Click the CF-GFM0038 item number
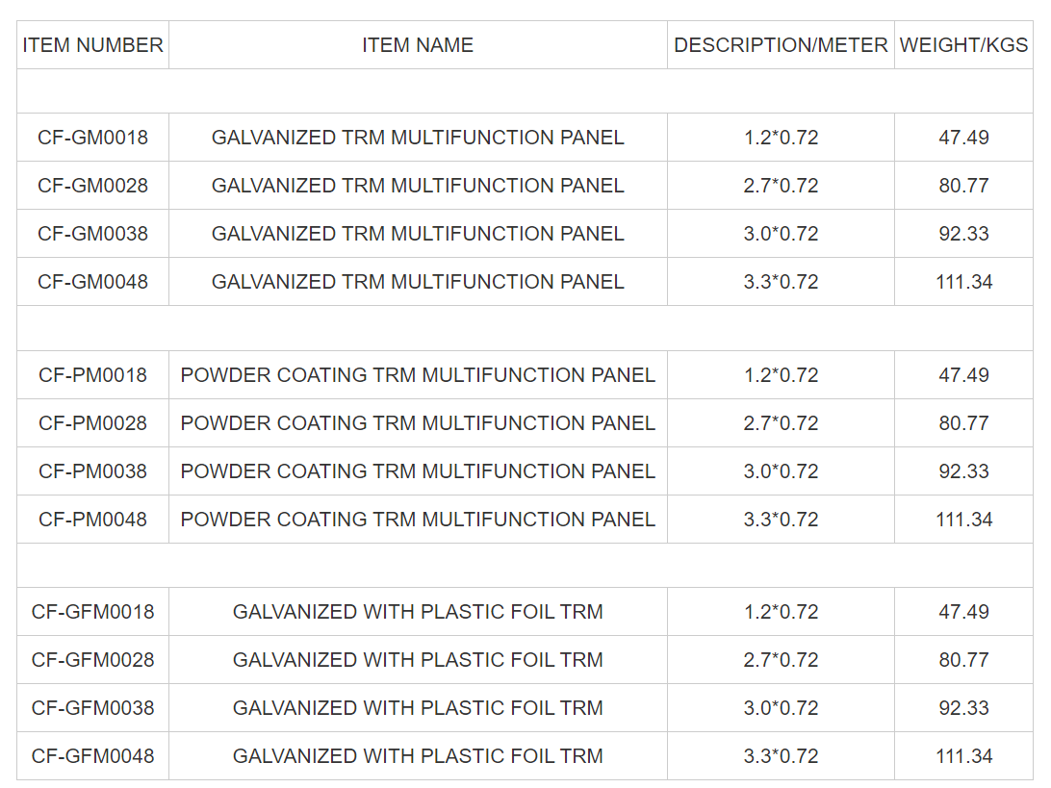The height and width of the screenshot is (788, 1051). point(93,708)
